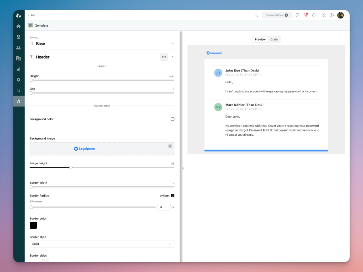The width and height of the screenshot is (363, 272).
Task: Open the products grid icon
Action: (323, 15)
